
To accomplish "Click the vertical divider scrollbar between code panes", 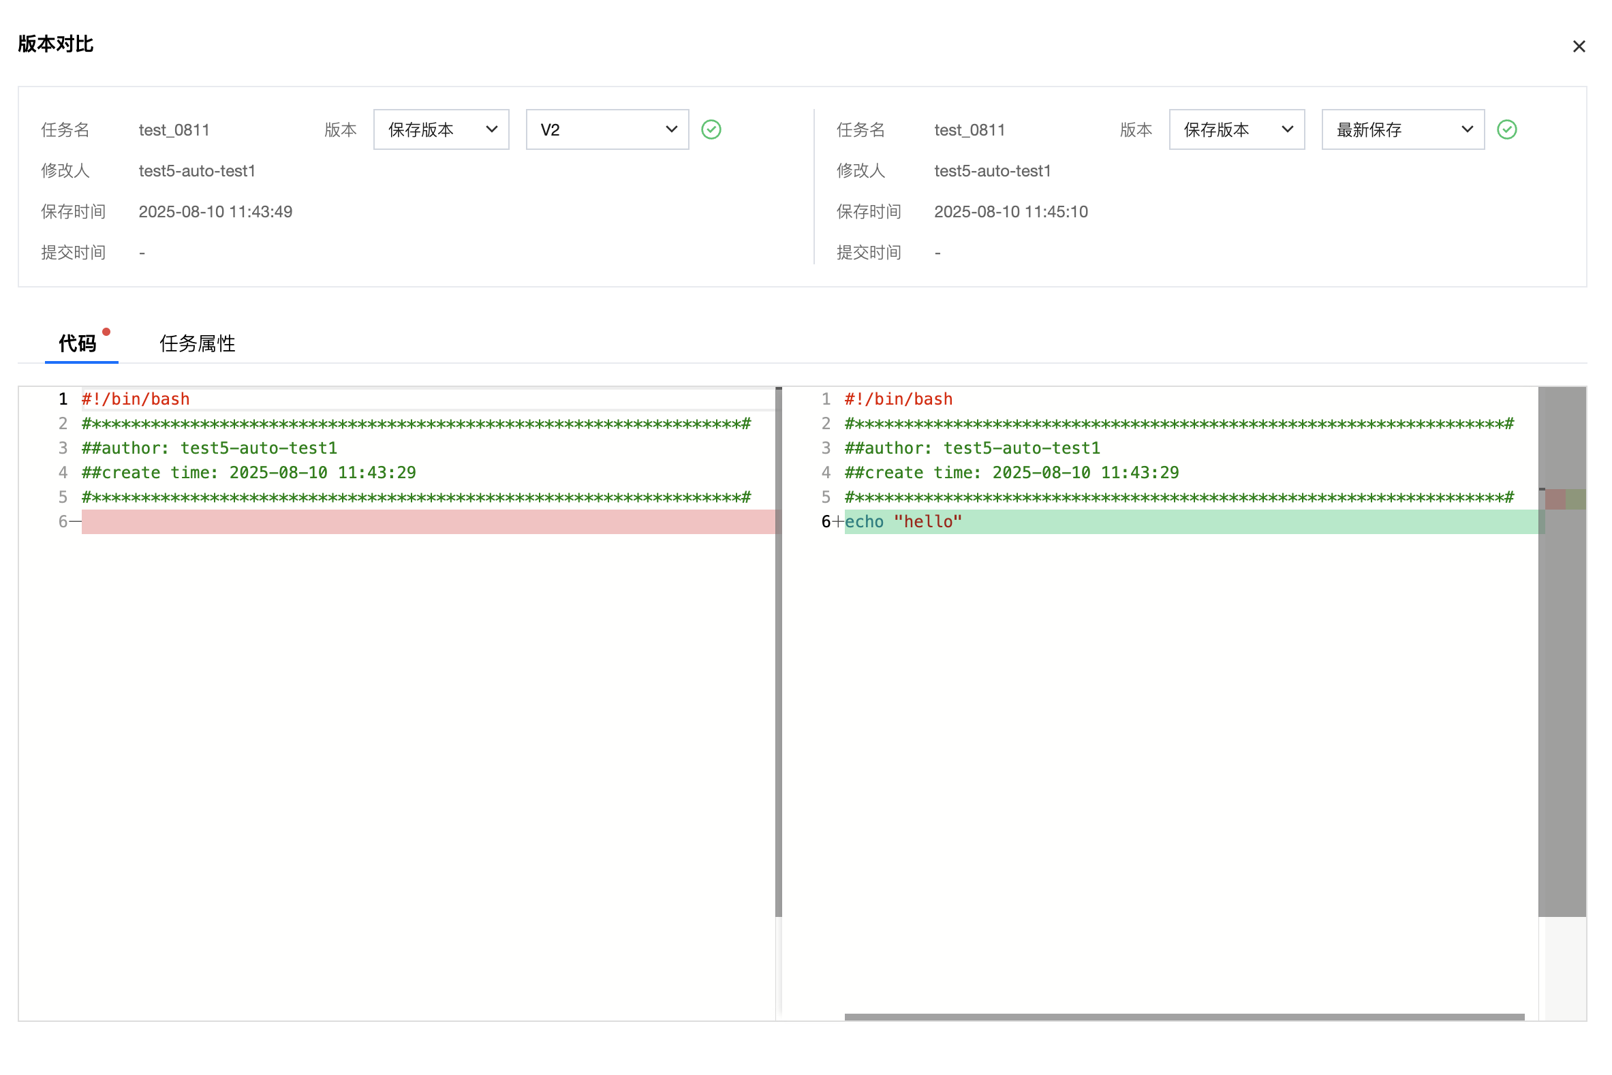I will click(778, 651).
